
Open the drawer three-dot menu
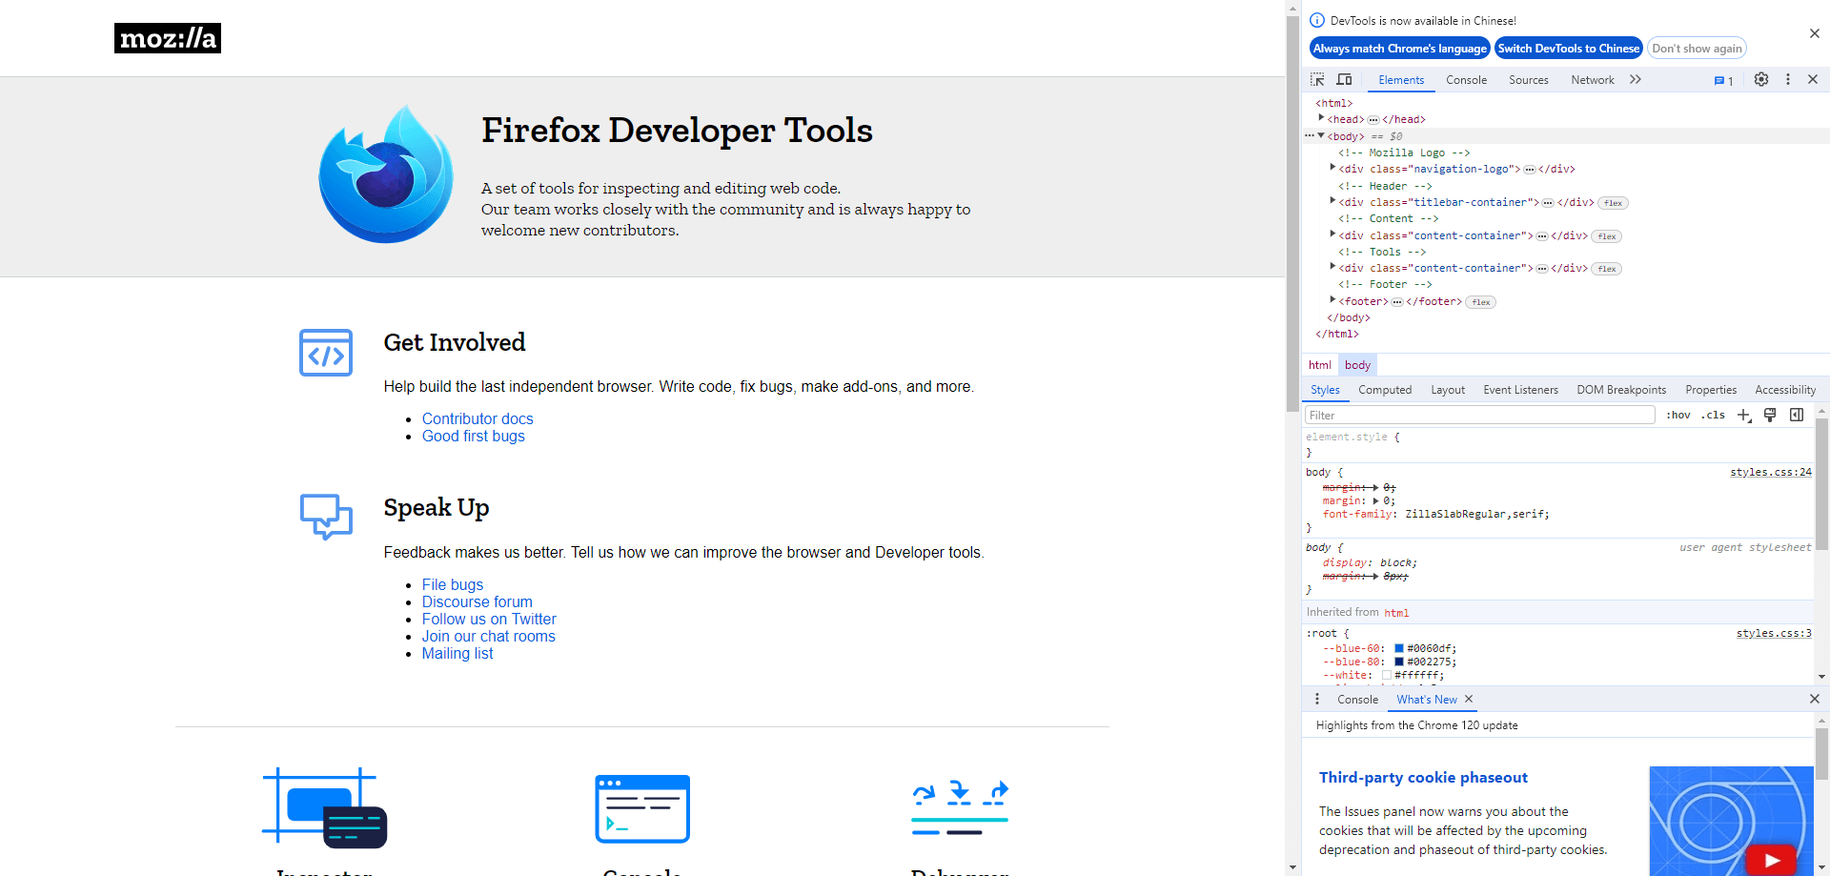(x=1317, y=700)
